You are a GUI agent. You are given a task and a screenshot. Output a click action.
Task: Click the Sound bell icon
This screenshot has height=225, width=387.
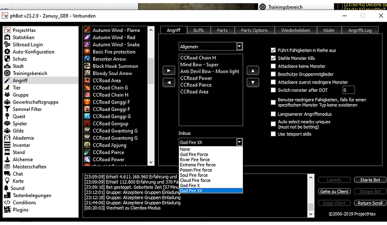click(x=6, y=188)
